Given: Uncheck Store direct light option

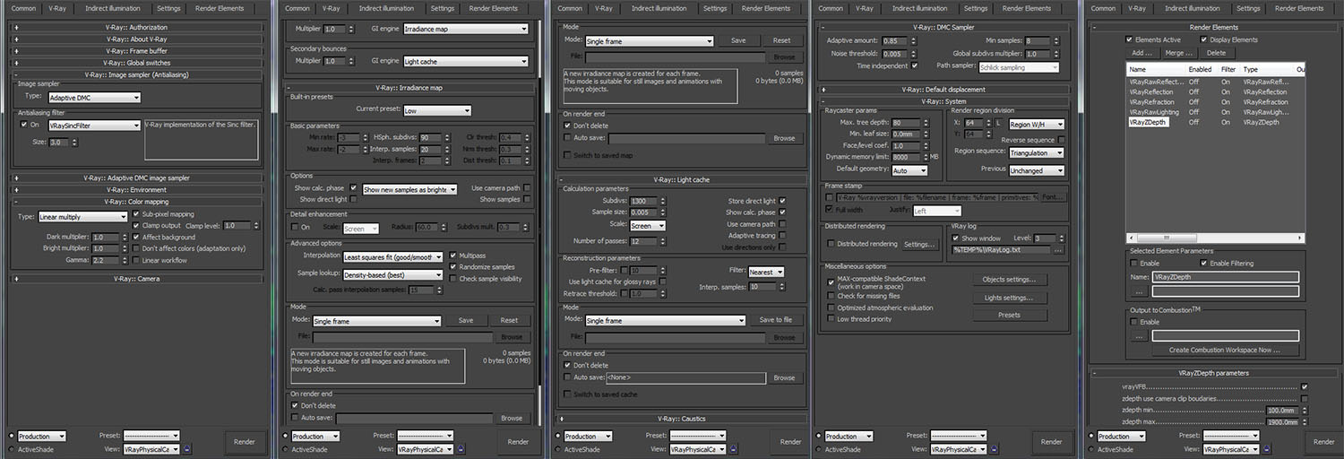Looking at the screenshot, I should [783, 201].
